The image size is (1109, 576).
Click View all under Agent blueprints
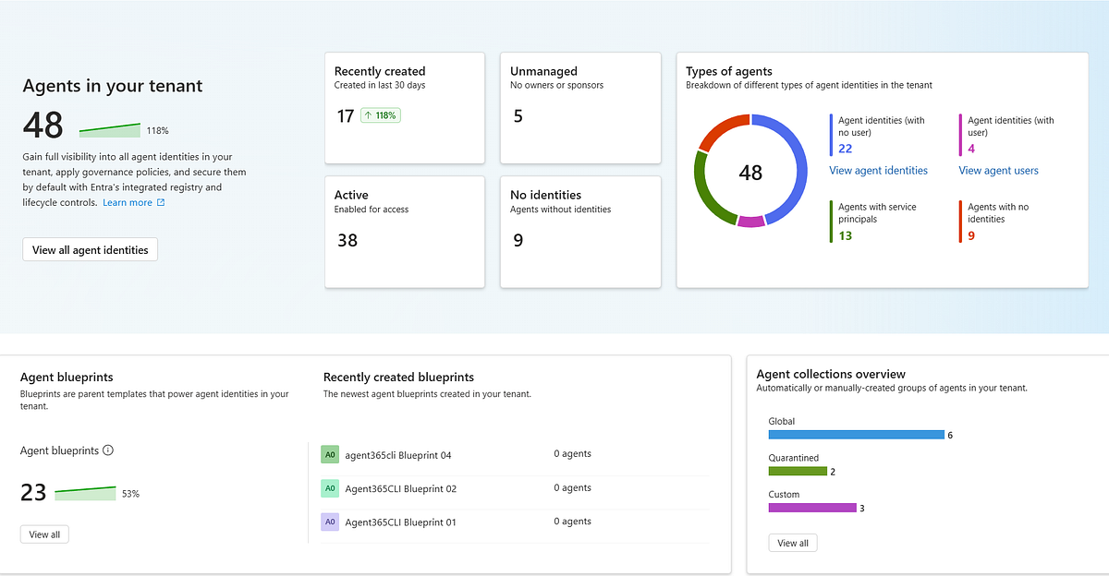pyautogui.click(x=44, y=534)
